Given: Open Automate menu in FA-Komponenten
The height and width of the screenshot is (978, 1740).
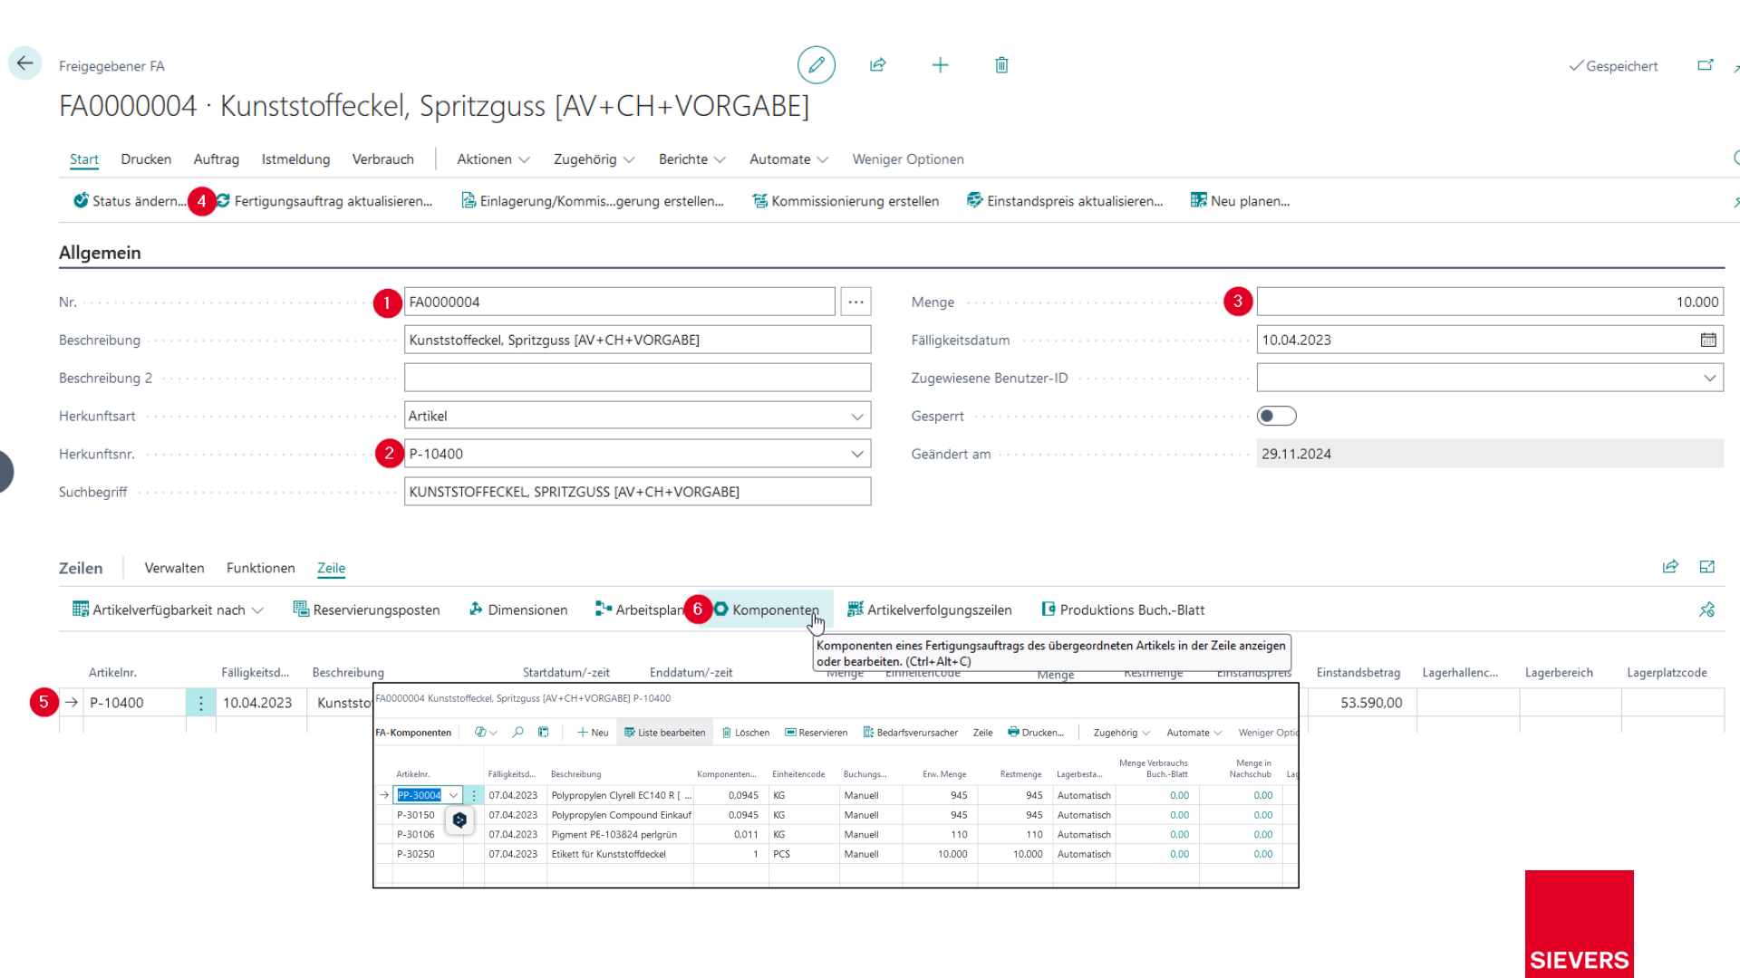Looking at the screenshot, I should click(1194, 733).
